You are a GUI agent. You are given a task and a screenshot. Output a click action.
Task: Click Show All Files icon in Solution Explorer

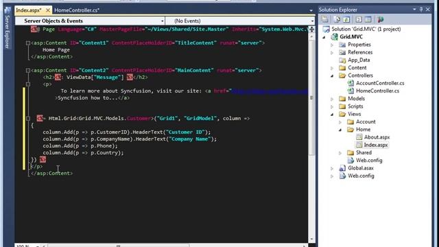pos(337,19)
